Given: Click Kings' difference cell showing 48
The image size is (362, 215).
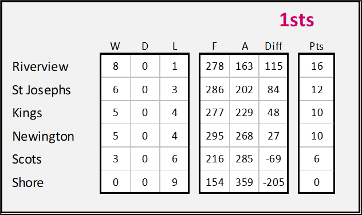Looking at the screenshot, I should click(273, 113).
